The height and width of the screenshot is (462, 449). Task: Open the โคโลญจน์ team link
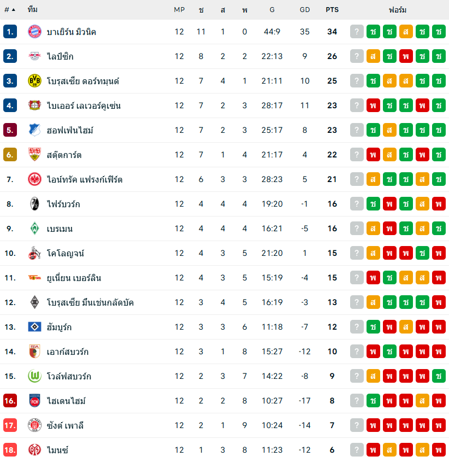tap(66, 253)
